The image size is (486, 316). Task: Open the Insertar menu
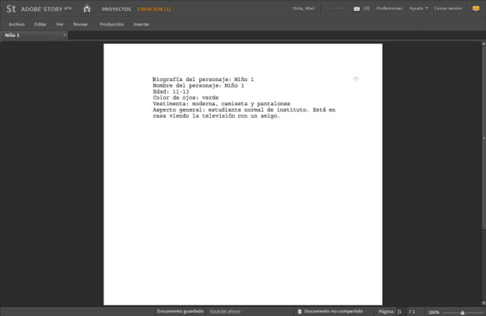pos(141,24)
